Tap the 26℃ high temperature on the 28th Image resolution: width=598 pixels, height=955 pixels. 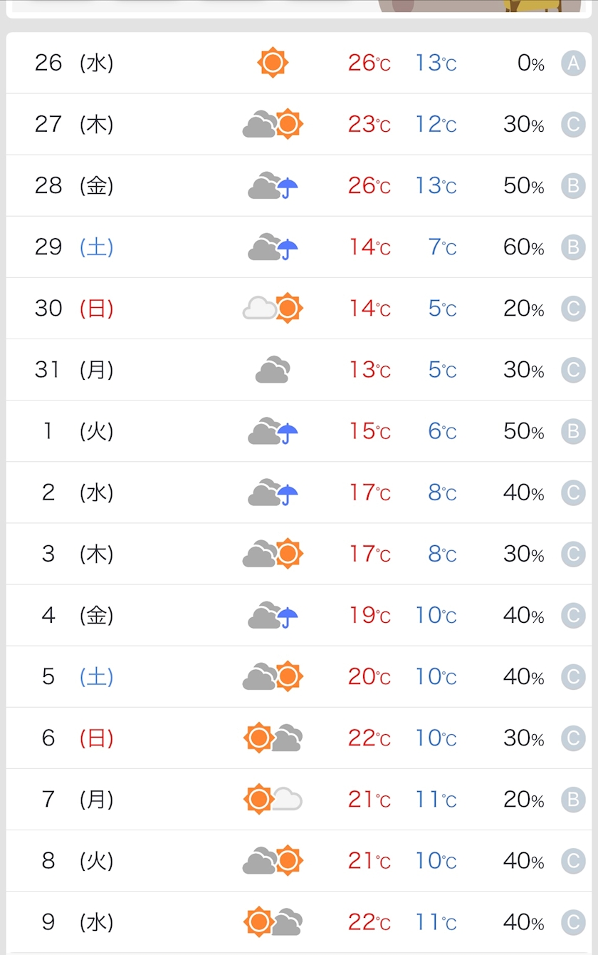click(369, 186)
